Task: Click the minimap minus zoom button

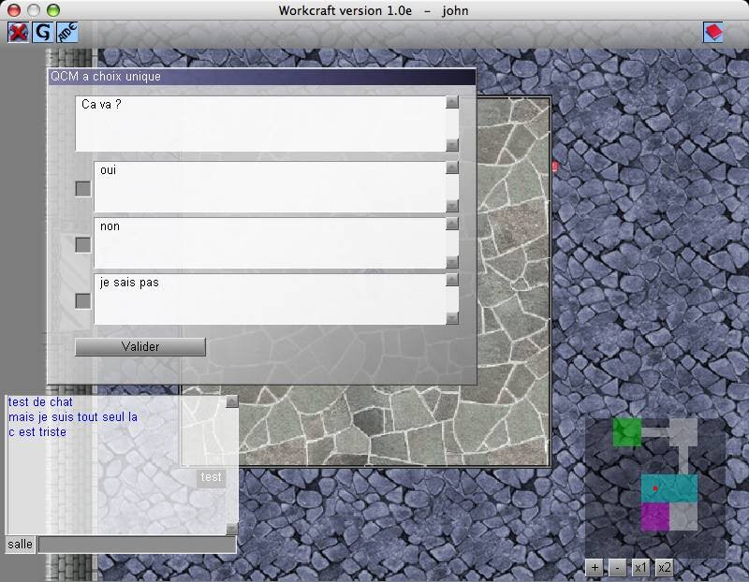Action: tap(617, 568)
